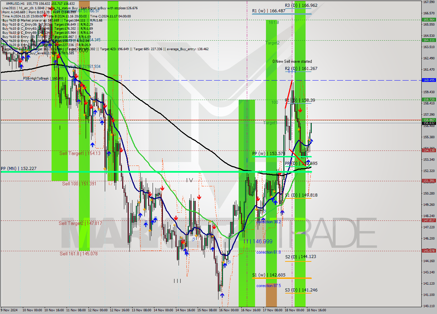Click the wave label reading 146.999
Screen dimensions: 437x314
pos(262,241)
